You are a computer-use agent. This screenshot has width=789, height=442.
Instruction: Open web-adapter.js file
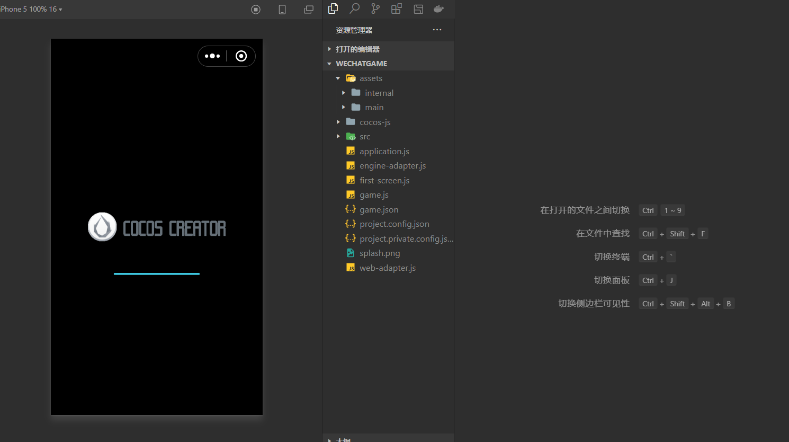tap(388, 268)
